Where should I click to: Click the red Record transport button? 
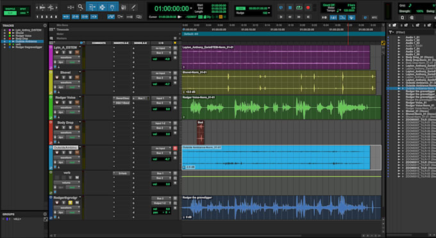coord(308,8)
